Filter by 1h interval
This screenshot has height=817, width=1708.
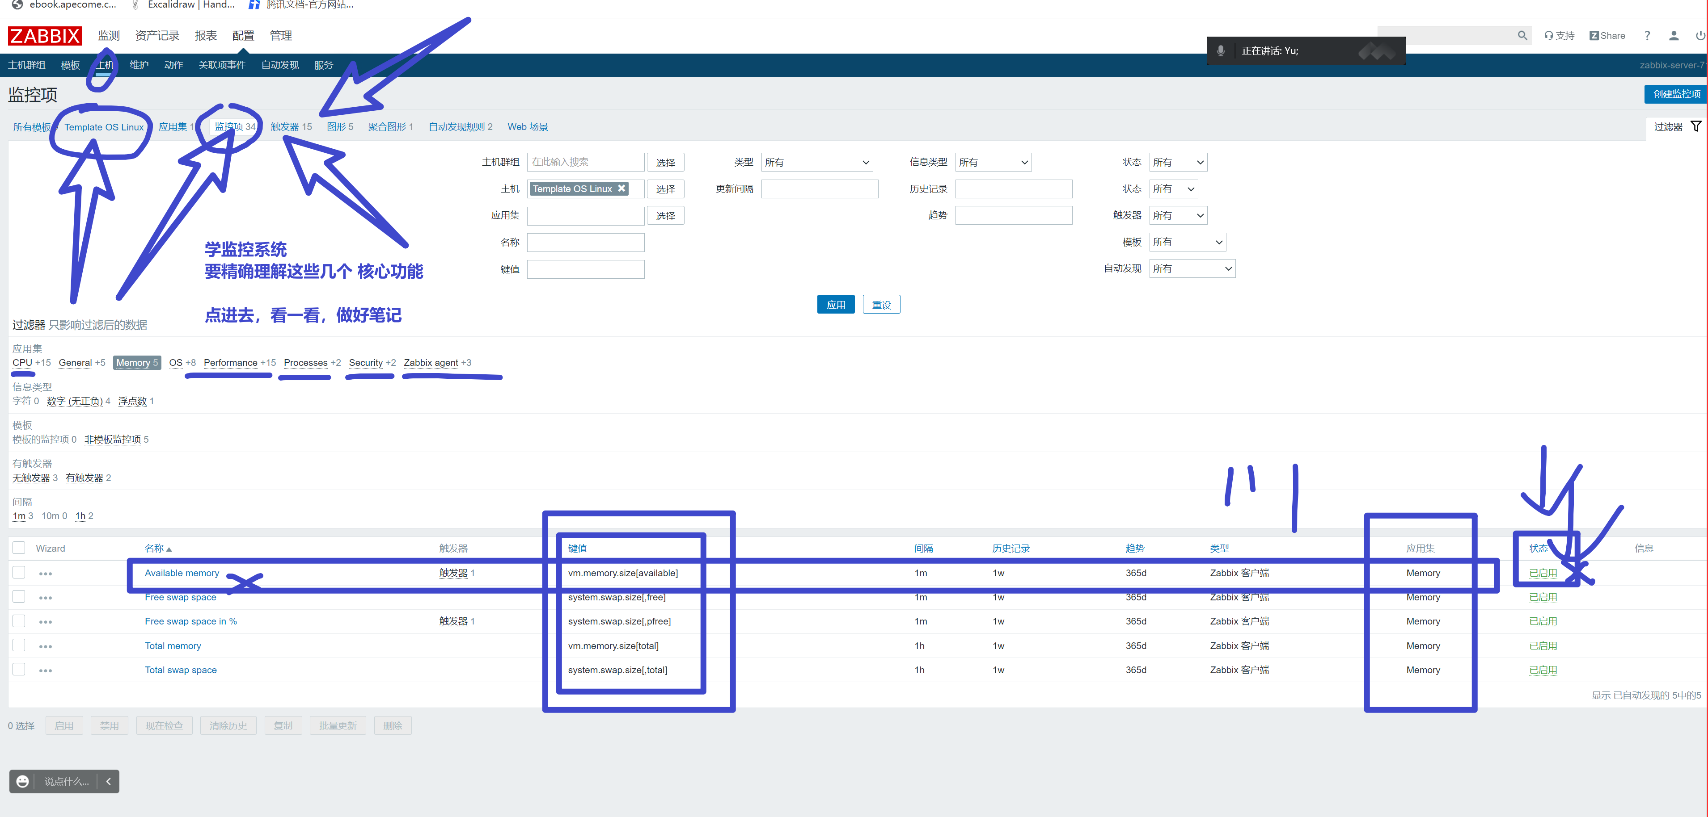(80, 515)
